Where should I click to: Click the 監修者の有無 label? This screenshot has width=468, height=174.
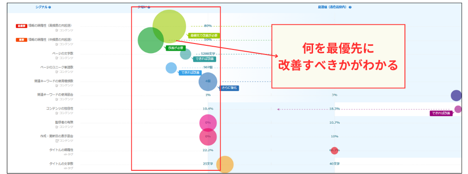[64, 122]
